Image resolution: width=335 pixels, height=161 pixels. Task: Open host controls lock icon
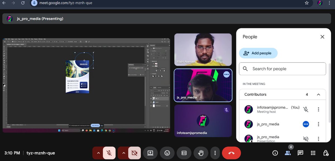326,153
